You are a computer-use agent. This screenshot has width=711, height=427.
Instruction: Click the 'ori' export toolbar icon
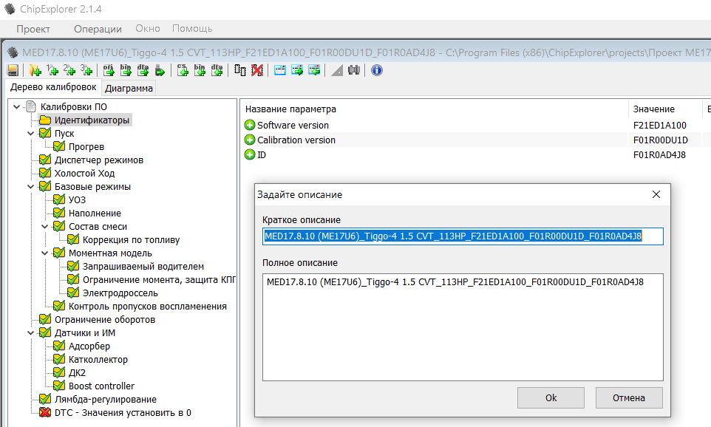pos(109,70)
